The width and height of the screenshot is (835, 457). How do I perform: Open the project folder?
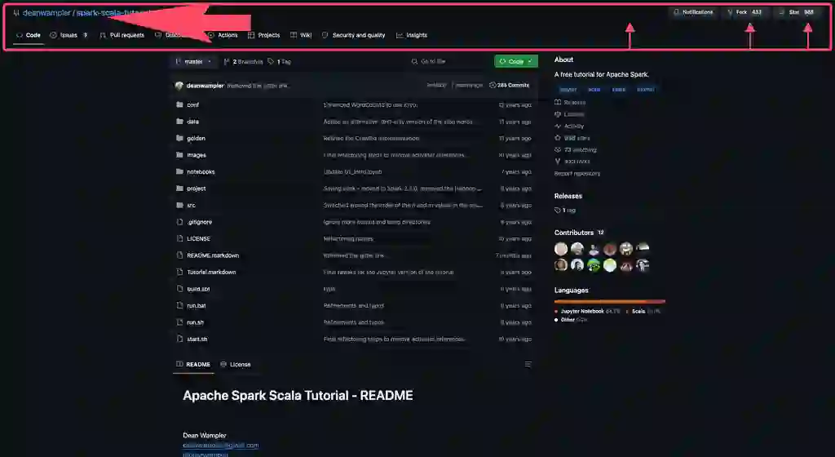click(x=196, y=189)
